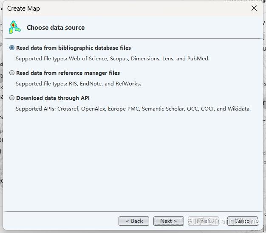Click the Crossref, OpenAlex supported APIs description

133,109
